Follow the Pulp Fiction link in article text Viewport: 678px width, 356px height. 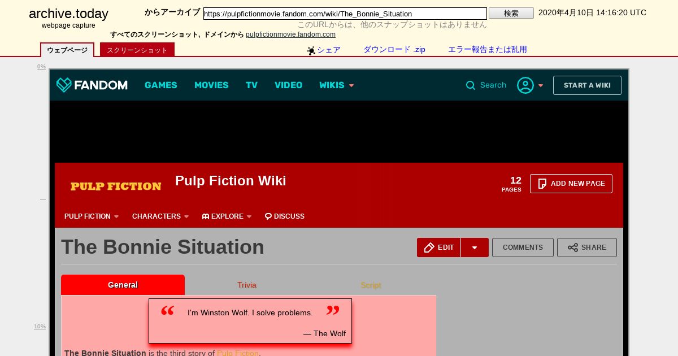[238, 353]
